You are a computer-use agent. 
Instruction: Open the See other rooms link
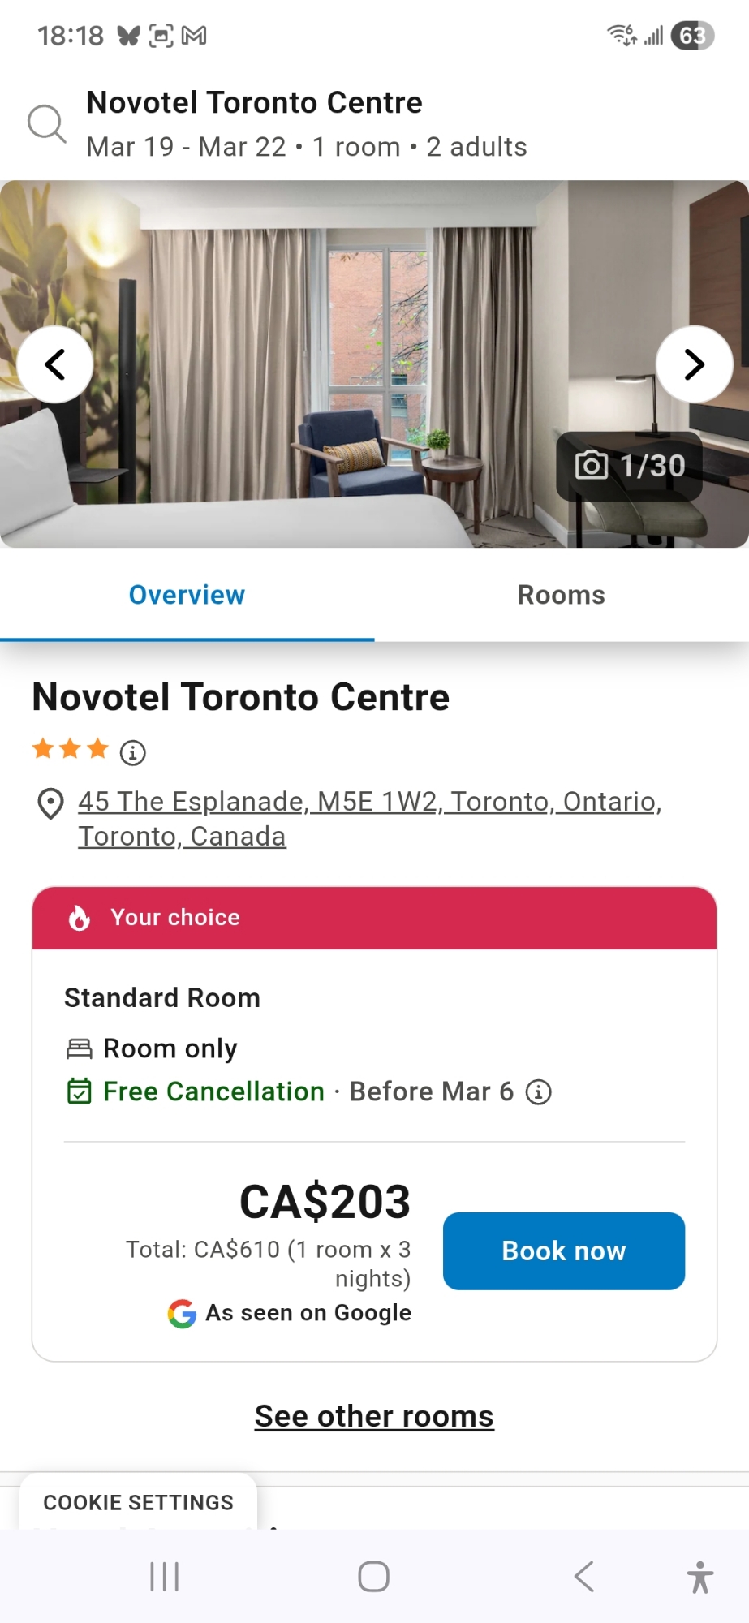click(x=374, y=1416)
